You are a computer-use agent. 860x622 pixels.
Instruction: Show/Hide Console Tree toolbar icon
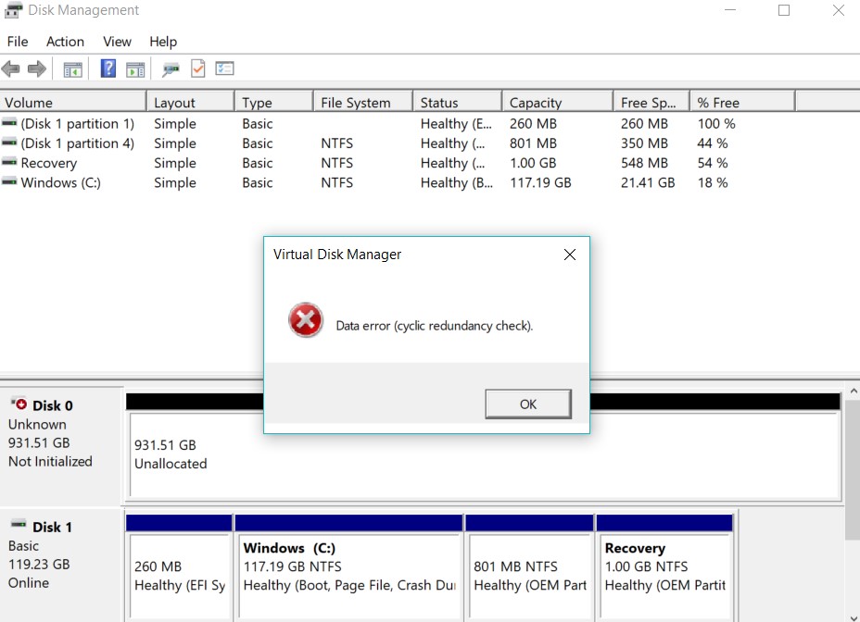[x=73, y=69]
